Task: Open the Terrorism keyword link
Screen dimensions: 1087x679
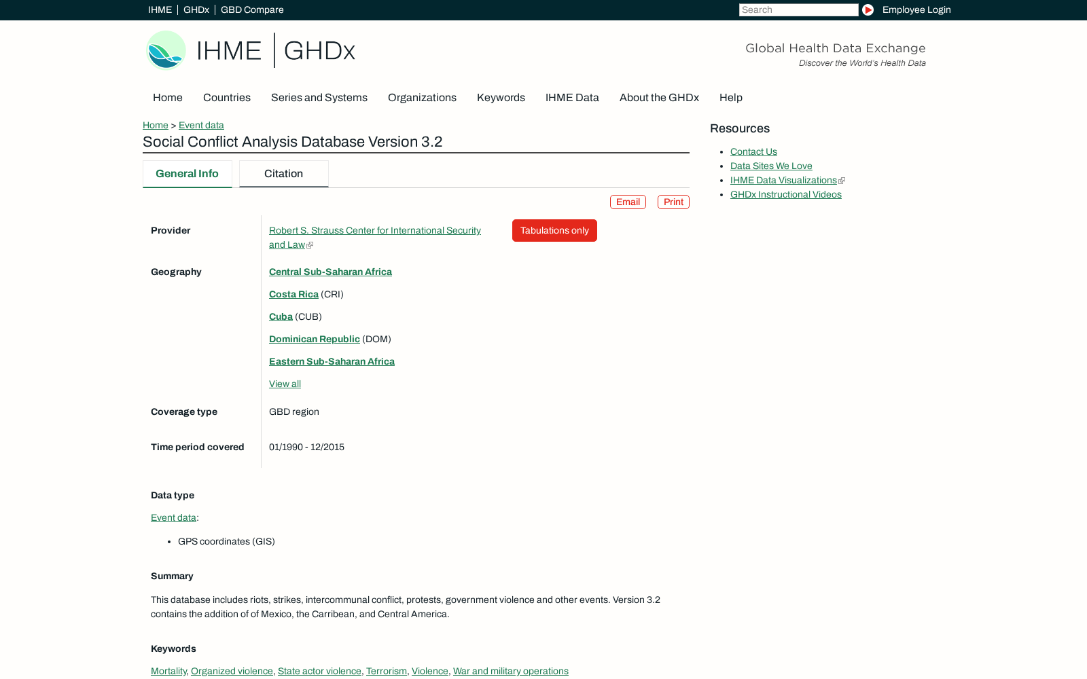Action: [387, 672]
